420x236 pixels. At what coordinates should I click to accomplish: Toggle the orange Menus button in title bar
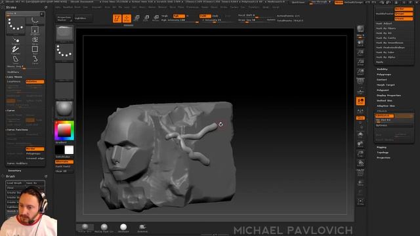pyautogui.click(x=339, y=2)
